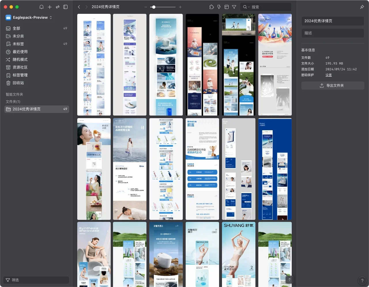
Task: Click the 设置 password protection link
Action: tap(329, 75)
